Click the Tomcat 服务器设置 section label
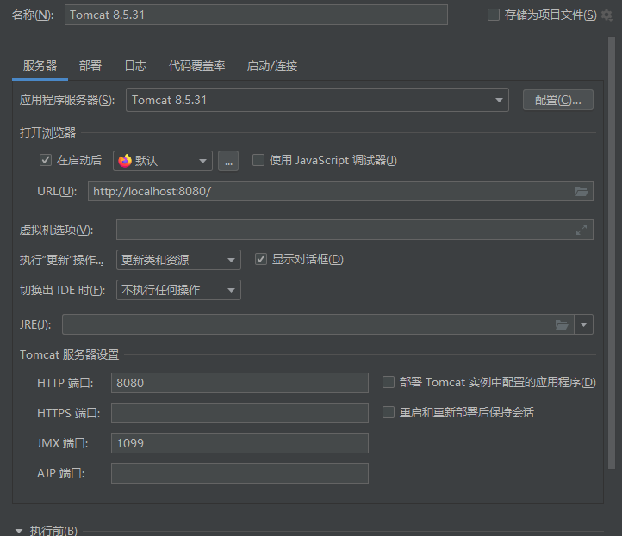Screen dimensions: 622x536 pyautogui.click(x=70, y=354)
